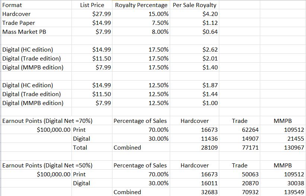Click the Mass Market PB label cell

[x=36, y=32]
